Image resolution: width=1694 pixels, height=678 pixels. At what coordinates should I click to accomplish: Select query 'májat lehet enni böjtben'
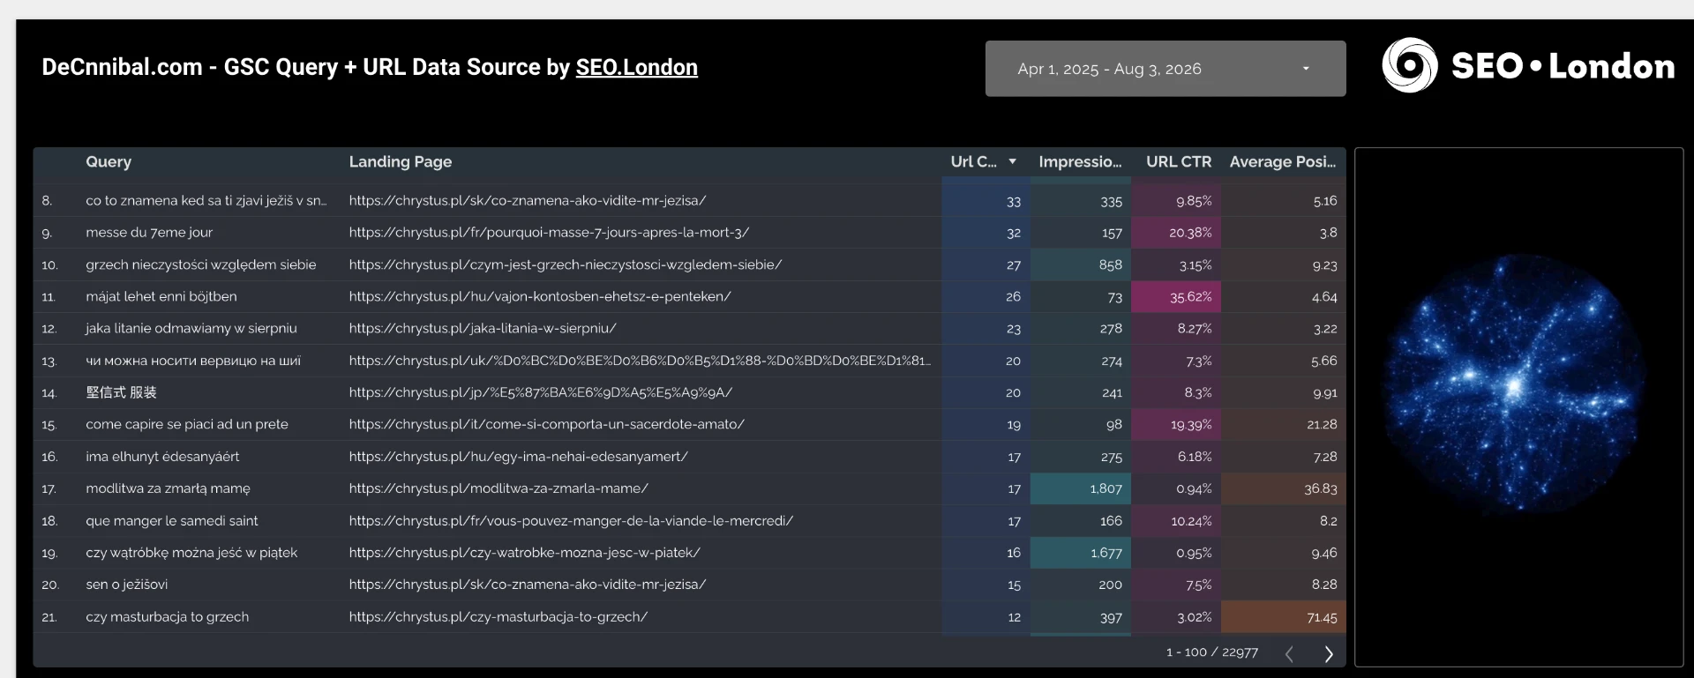pos(161,296)
